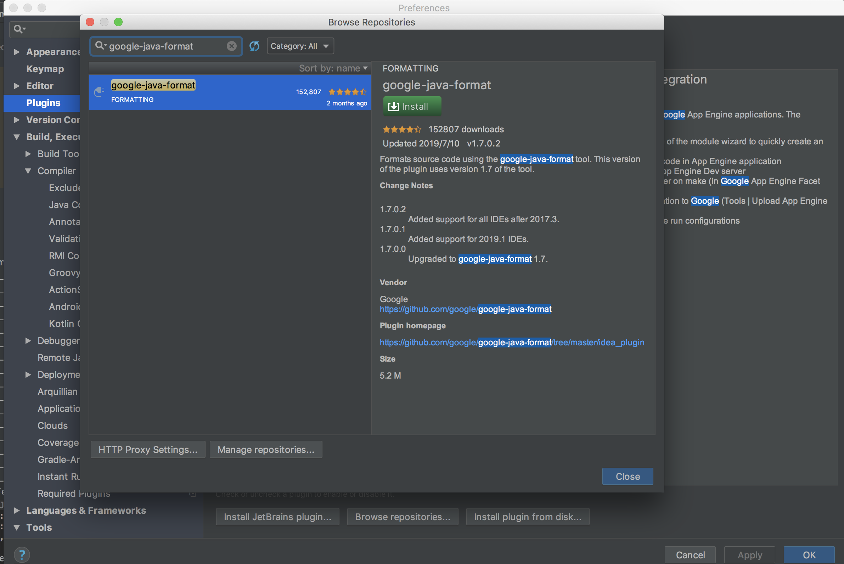Expand the Editor settings node
The height and width of the screenshot is (564, 844).
pyautogui.click(x=17, y=86)
